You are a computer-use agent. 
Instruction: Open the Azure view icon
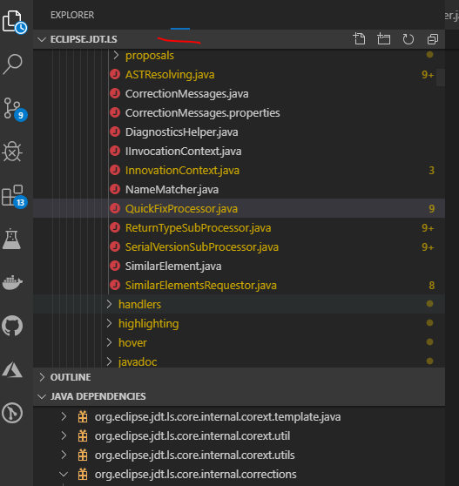click(12, 369)
